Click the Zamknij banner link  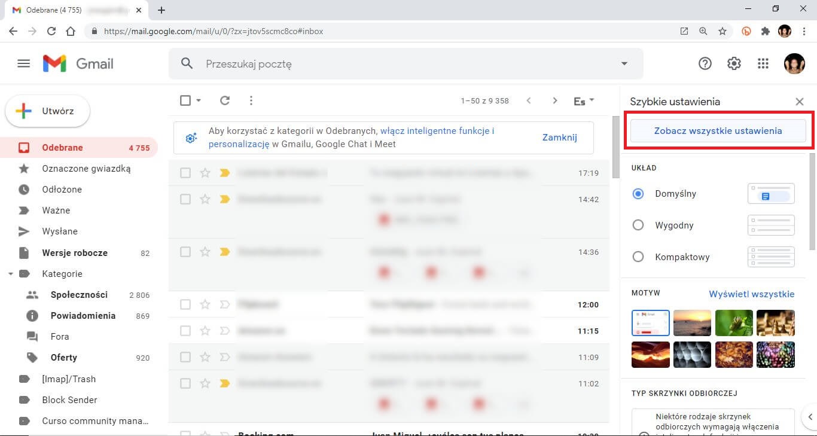[559, 138]
